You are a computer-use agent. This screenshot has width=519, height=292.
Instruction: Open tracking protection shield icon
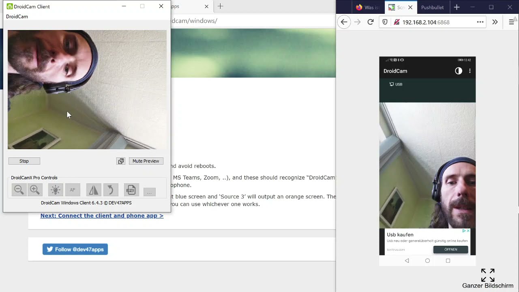[385, 22]
